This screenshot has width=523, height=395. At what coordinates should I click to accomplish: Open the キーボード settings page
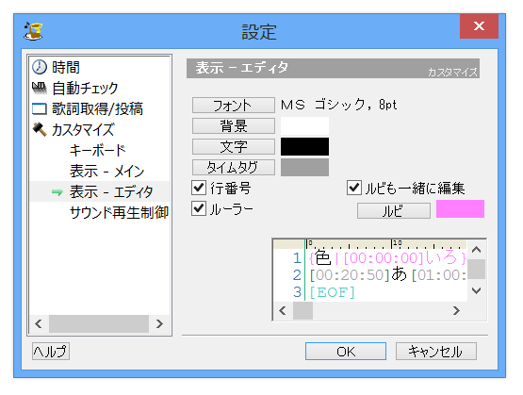[97, 151]
